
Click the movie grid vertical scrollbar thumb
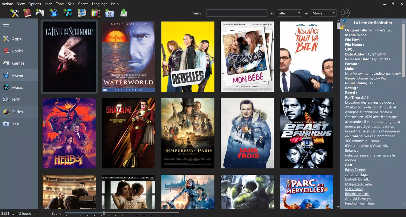coord(338,25)
